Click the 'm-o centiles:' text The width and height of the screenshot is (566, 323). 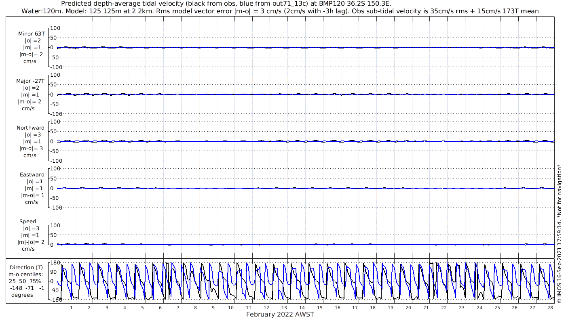tap(26, 274)
